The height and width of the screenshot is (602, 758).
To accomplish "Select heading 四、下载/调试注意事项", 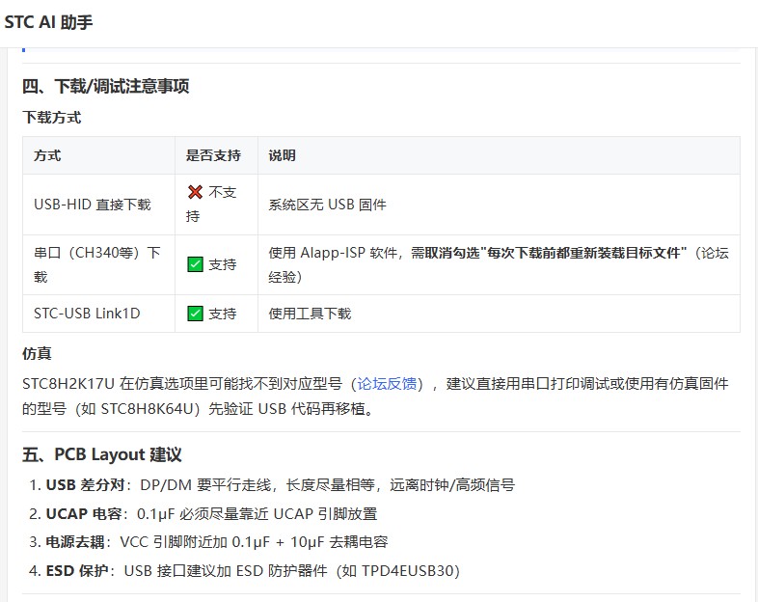I will click(105, 86).
